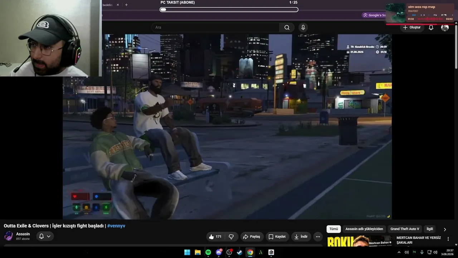
Task: Switch to Google Chrome in the taskbar
Action: point(250,252)
